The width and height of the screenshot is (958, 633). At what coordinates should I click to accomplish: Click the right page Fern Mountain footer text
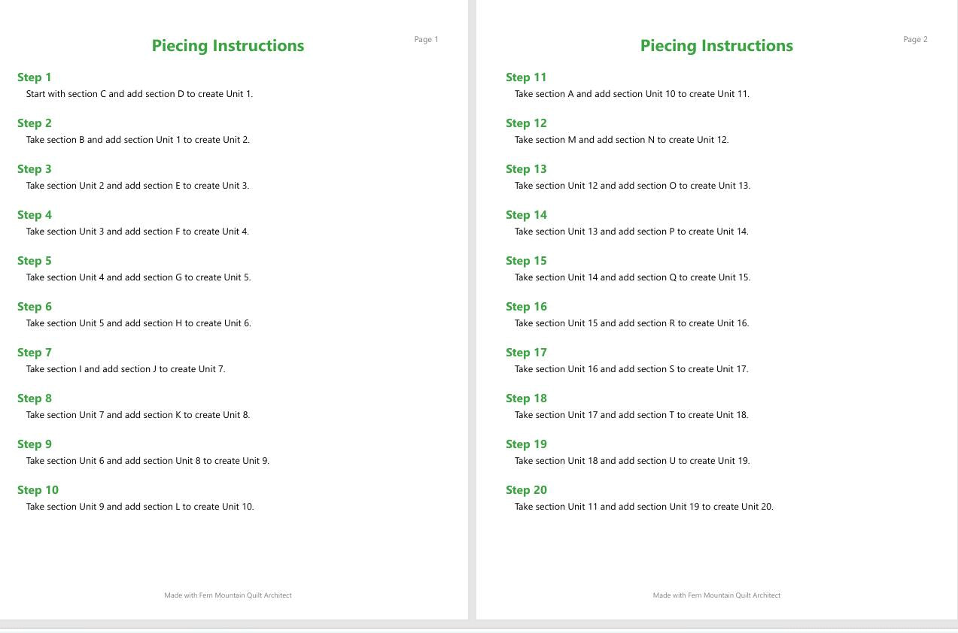pos(716,595)
